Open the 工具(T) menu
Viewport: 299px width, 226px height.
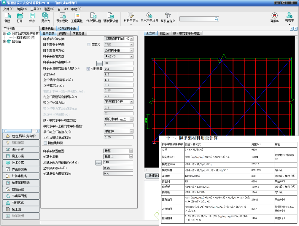tap(36, 9)
